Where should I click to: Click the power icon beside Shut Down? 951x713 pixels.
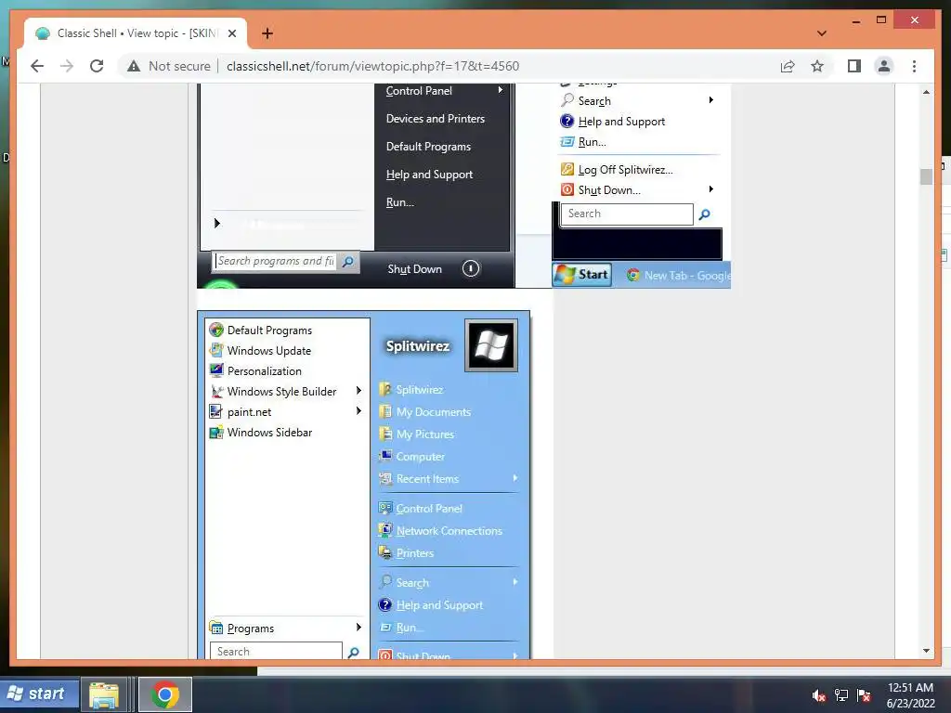click(471, 268)
